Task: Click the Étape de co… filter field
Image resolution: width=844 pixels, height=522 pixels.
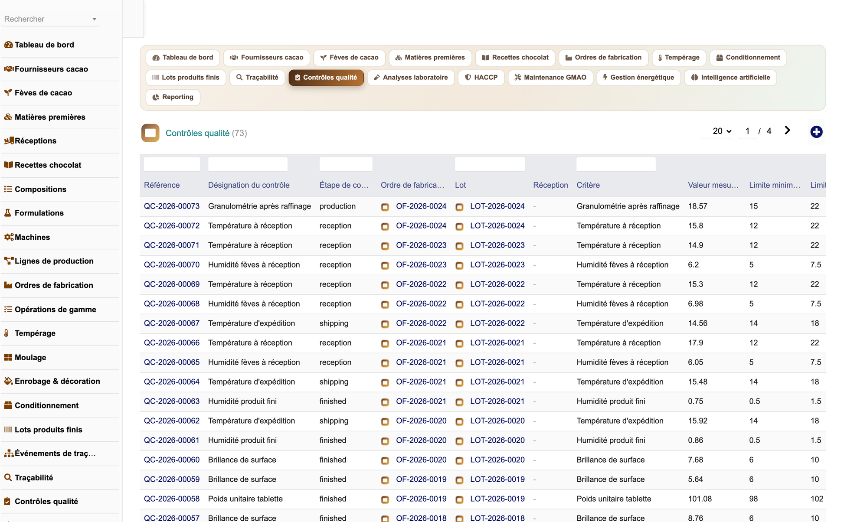Action: (346, 164)
